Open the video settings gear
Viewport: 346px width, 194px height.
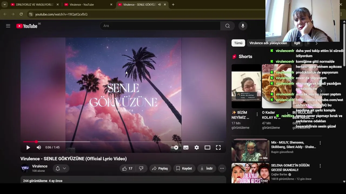click(197, 147)
